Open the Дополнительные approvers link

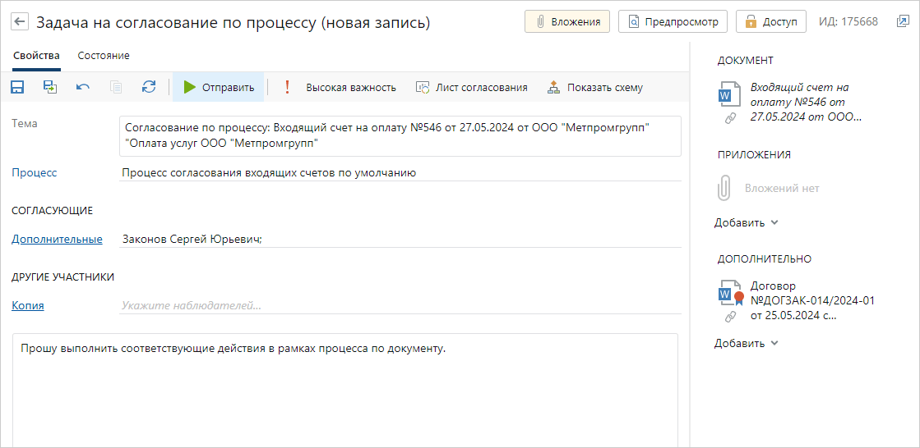[x=57, y=240]
